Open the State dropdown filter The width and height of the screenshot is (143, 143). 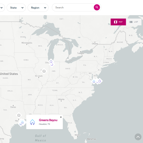(16, 8)
